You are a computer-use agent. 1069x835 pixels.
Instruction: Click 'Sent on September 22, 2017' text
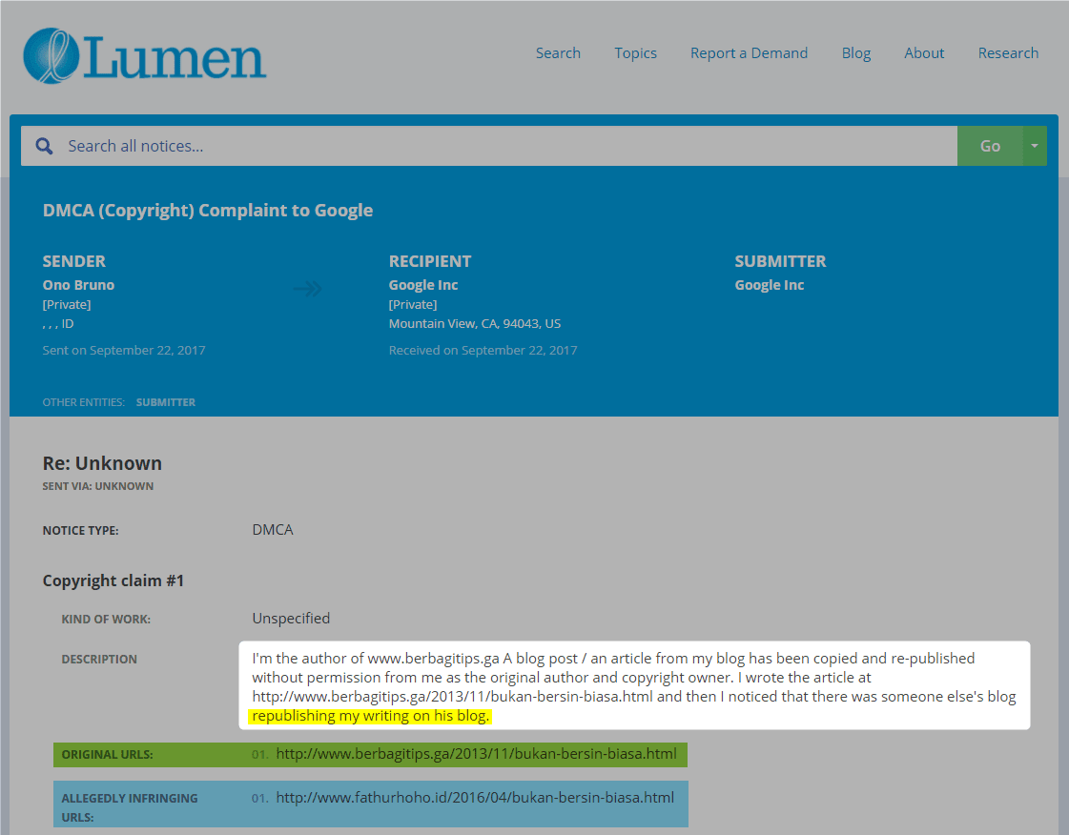123,351
